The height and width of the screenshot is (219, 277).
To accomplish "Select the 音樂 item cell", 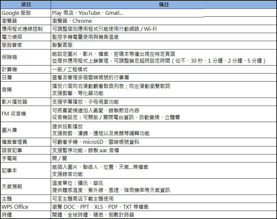I will (26, 90).
